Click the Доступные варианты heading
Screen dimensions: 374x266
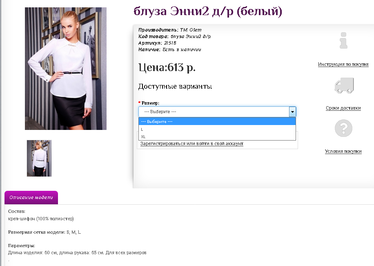pyautogui.click(x=175, y=86)
